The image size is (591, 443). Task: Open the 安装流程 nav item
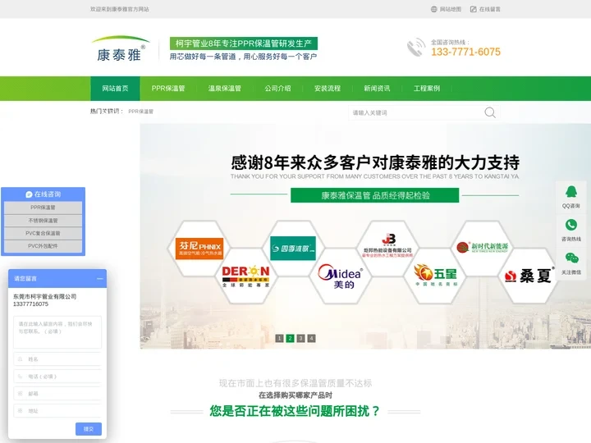[328, 89]
